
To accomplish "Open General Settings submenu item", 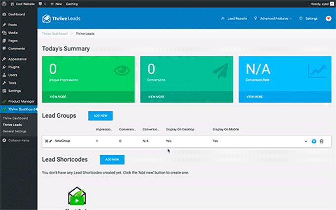I will (15, 131).
